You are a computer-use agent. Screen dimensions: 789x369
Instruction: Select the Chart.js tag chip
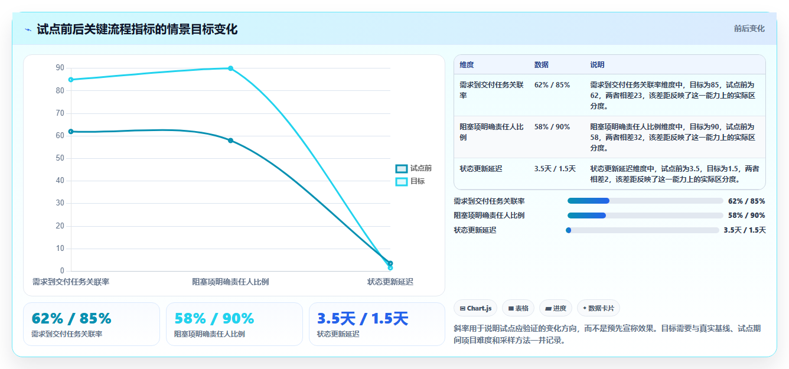pyautogui.click(x=475, y=308)
